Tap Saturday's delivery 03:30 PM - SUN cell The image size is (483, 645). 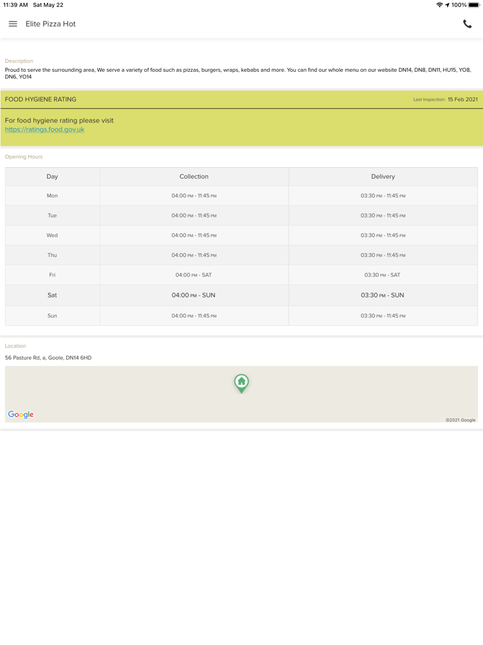[383, 296]
